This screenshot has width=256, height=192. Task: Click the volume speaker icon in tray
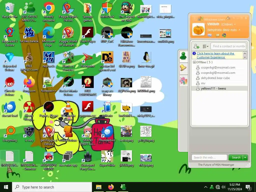click(x=223, y=187)
